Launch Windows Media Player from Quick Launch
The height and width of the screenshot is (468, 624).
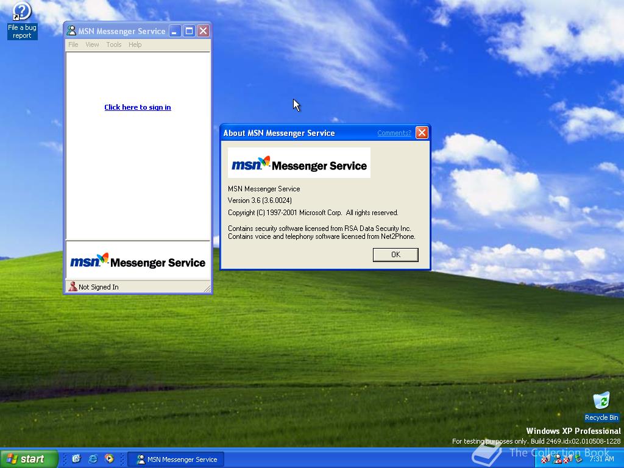pos(110,459)
